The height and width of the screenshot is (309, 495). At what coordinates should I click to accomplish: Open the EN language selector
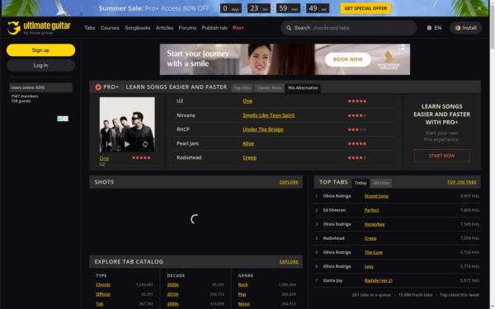[434, 28]
